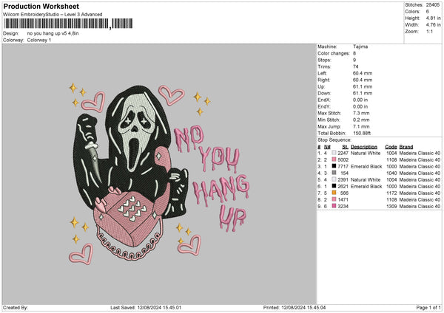Click the Zoom 1:1 value
Screen dimensions: 444x313
[x=430, y=32]
